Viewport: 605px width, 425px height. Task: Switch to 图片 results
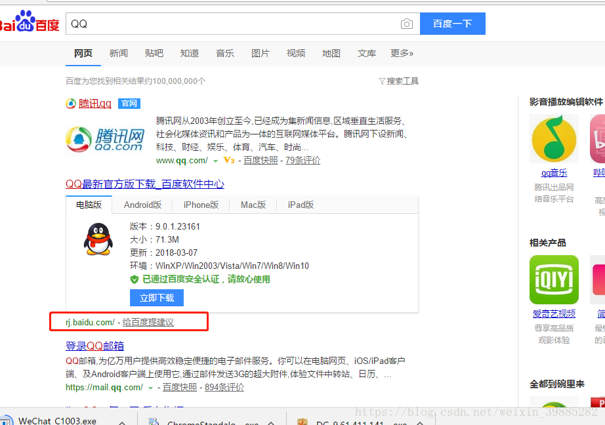coord(261,53)
